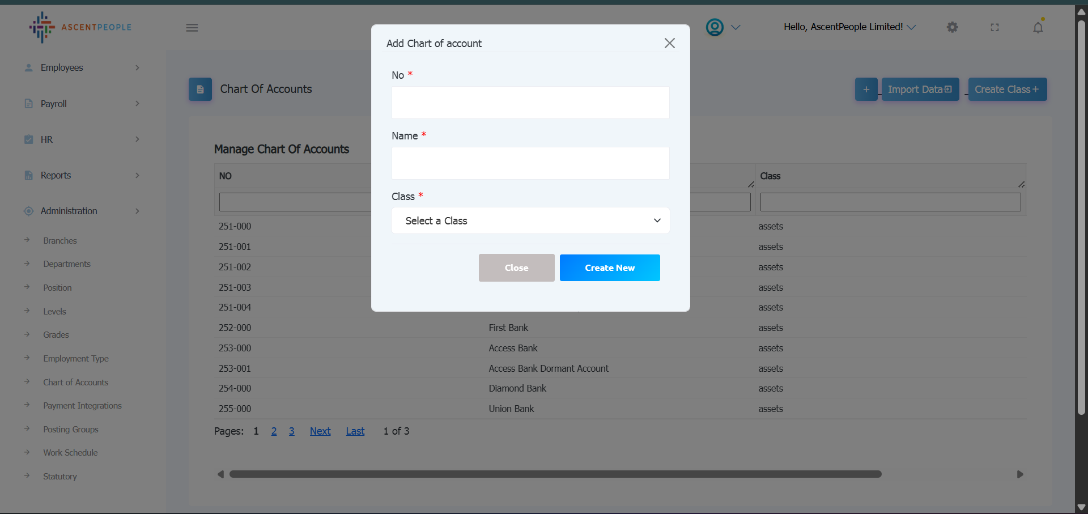Click the hamburger menu icon
This screenshot has width=1088, height=514.
192,28
